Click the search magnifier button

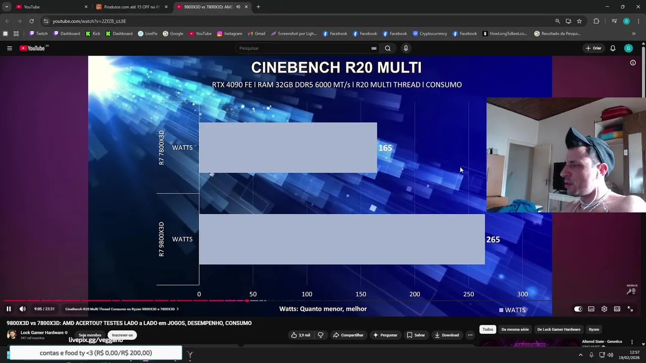[x=388, y=48]
